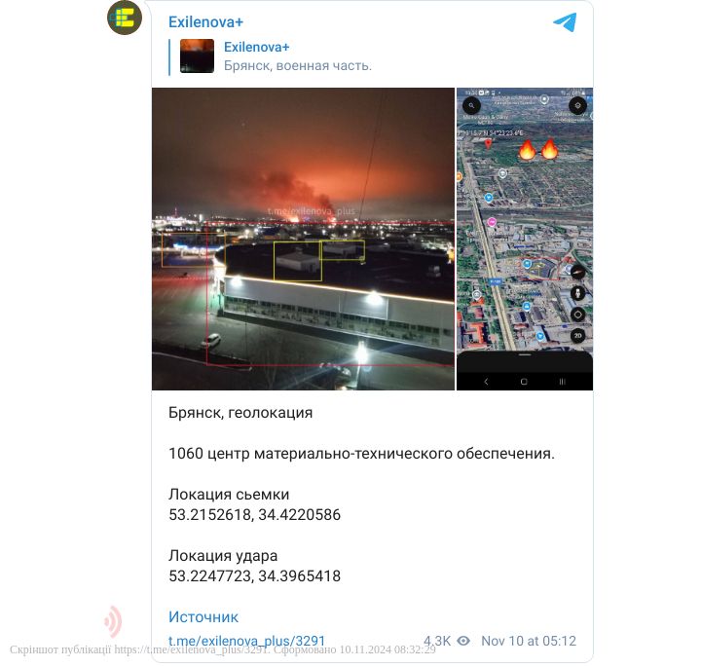Viewport: 701px width, 667px height.
Task: Tap the red location pin on the map
Action: pyautogui.click(x=488, y=144)
